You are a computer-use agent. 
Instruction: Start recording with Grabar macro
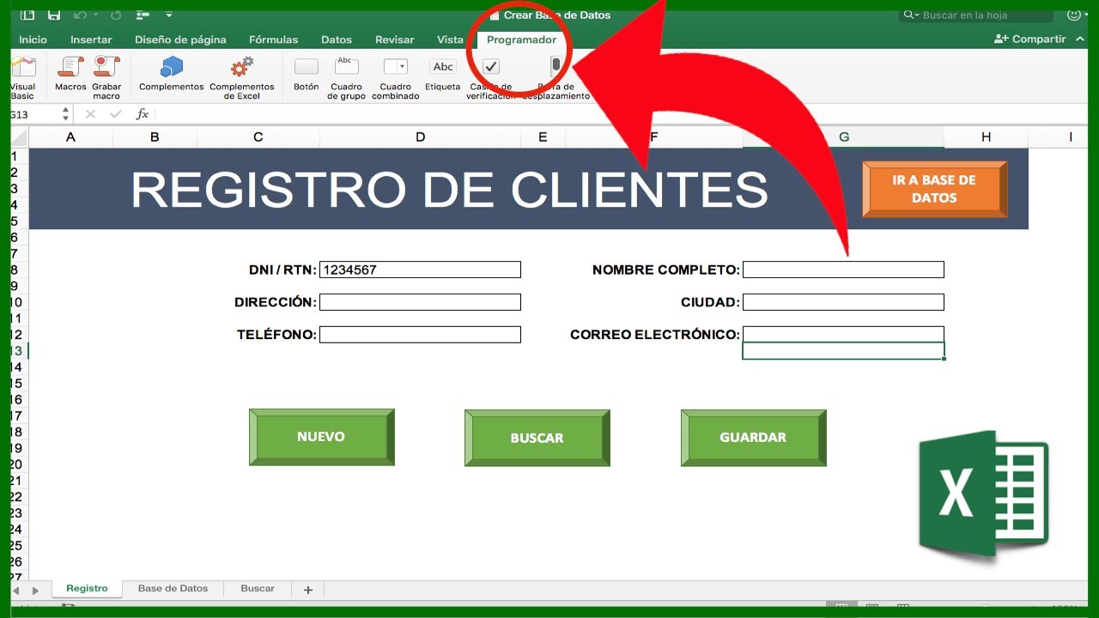[106, 77]
